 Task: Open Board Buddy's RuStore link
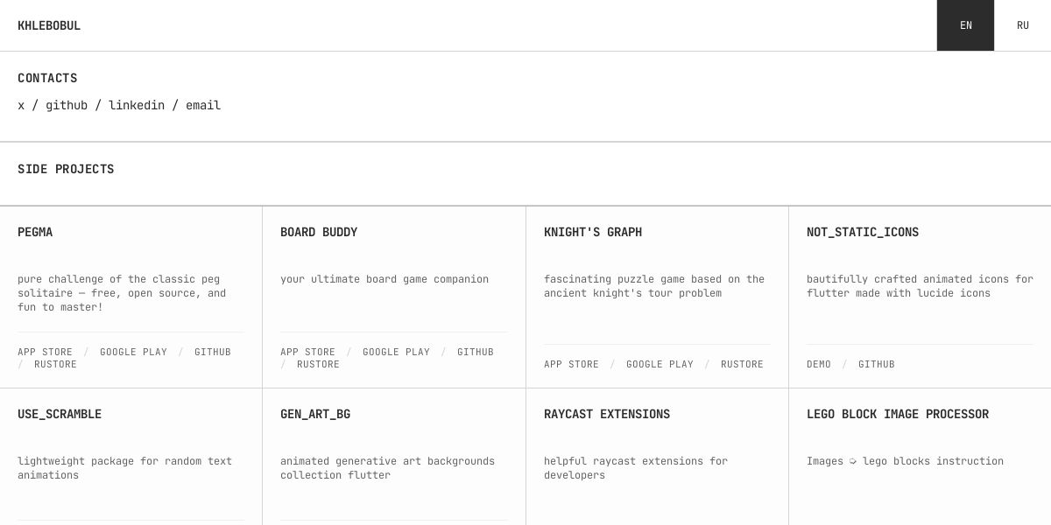click(x=318, y=364)
